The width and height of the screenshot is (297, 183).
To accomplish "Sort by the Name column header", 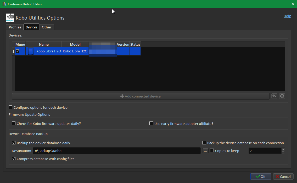I will point(44,44).
